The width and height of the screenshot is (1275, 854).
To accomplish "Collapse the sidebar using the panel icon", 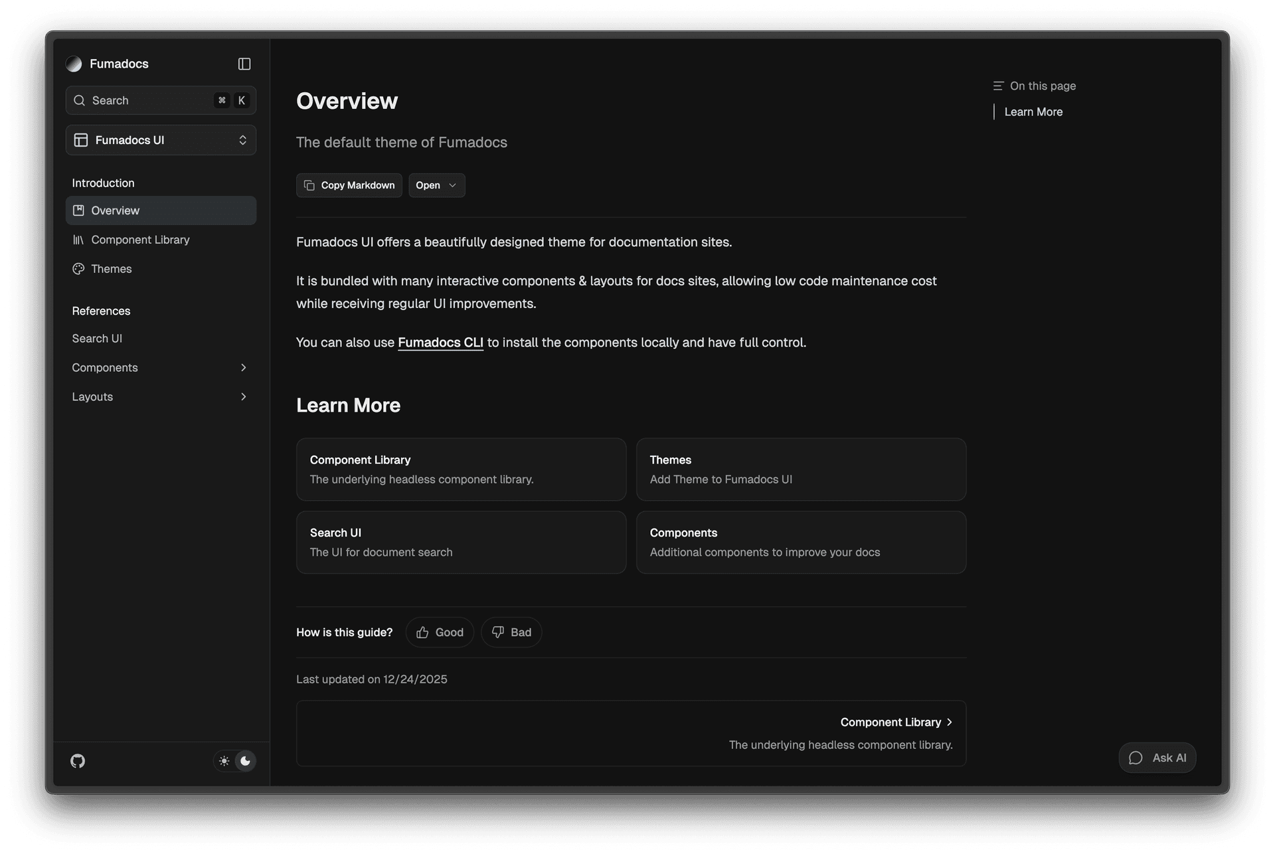I will 244,64.
